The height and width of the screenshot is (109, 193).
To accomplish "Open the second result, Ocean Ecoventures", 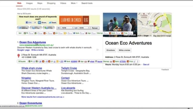I will (x=31, y=103).
